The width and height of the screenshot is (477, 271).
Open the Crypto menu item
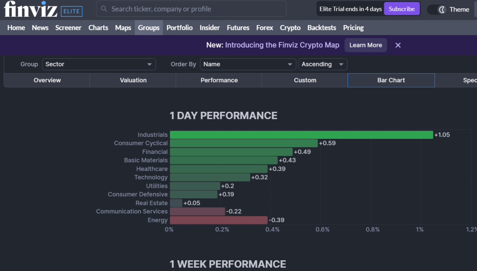click(x=290, y=27)
